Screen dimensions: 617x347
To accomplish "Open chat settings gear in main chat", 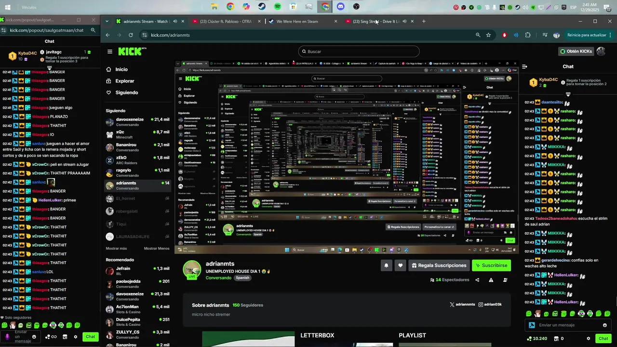I will [x=588, y=338].
